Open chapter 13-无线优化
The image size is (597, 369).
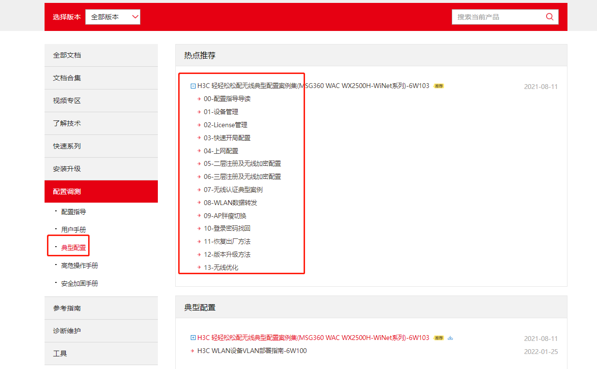[x=221, y=267]
